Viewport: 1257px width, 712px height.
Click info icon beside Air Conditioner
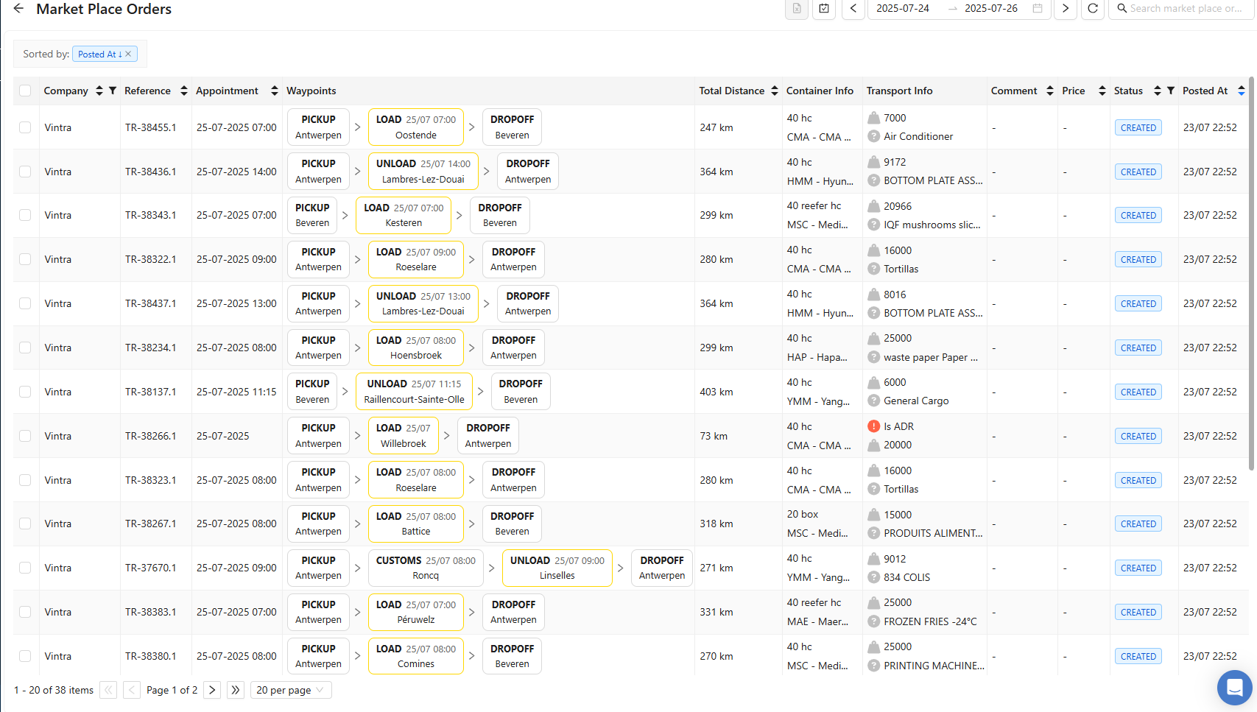pyautogui.click(x=874, y=136)
